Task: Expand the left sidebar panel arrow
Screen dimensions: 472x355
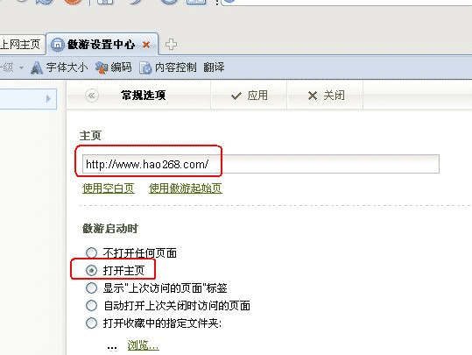Action: (48, 98)
